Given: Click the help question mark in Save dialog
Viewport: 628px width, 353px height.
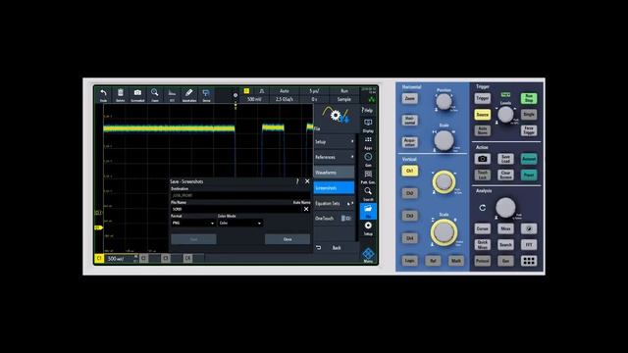Looking at the screenshot, I should tap(297, 181).
